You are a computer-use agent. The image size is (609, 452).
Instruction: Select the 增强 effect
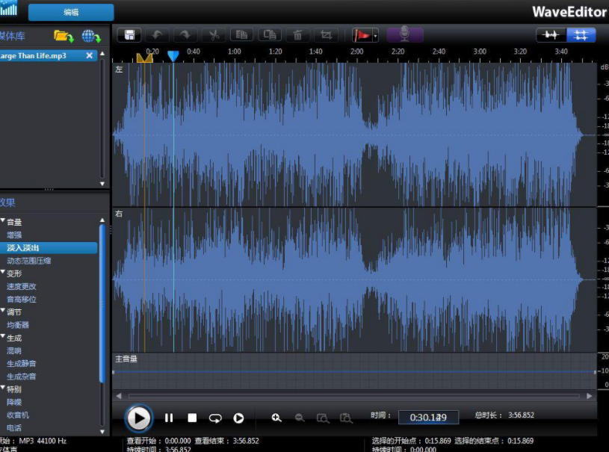pos(14,235)
